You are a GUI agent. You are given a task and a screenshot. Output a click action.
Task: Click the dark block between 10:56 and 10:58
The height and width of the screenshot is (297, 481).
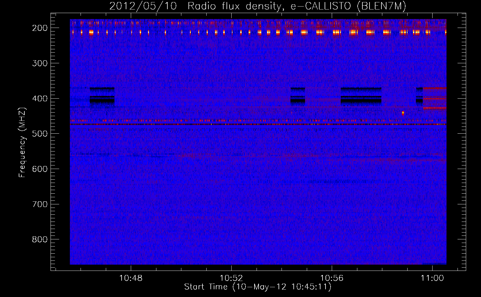361,97
